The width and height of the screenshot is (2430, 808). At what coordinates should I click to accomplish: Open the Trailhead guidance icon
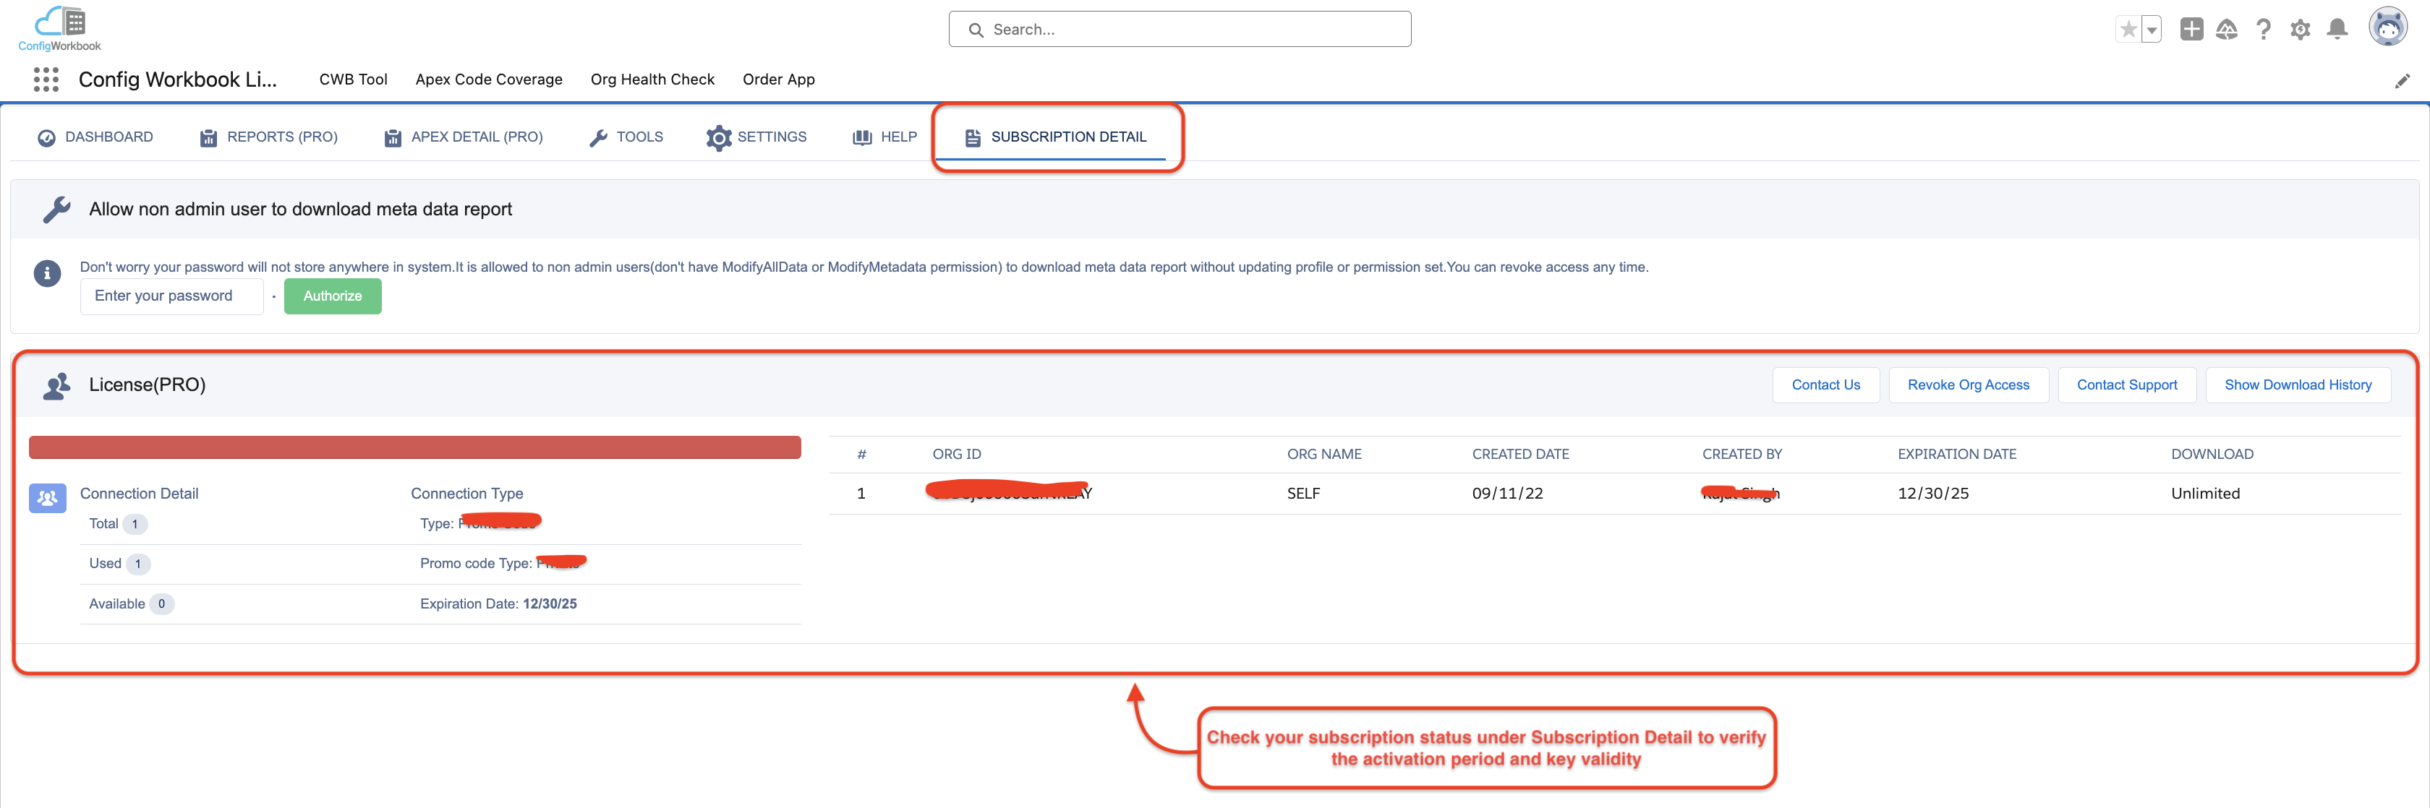point(2226,29)
